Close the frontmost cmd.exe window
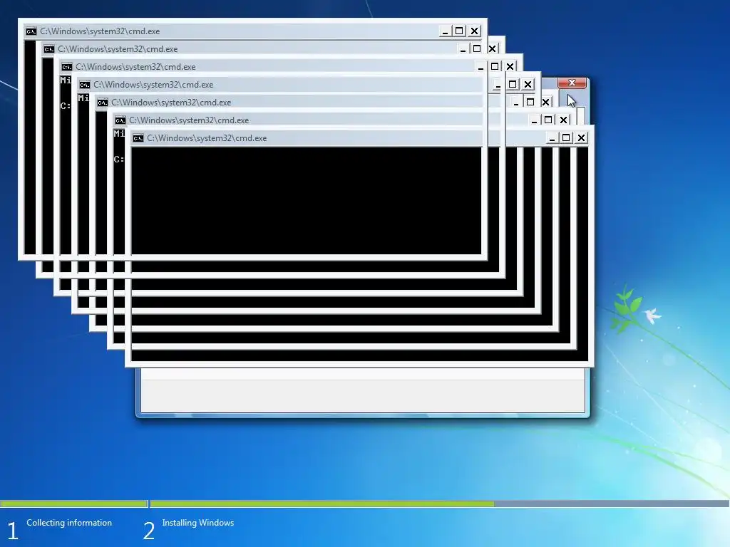Image resolution: width=730 pixels, height=547 pixels. coord(581,137)
